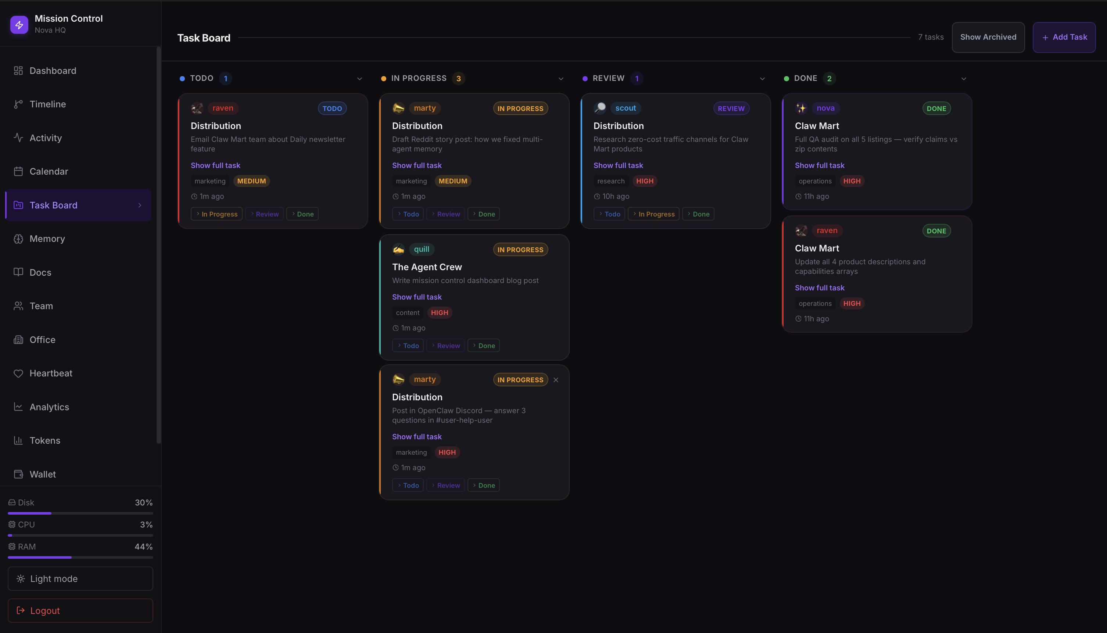
Task: Collapse the IN PROGRESS column chevron
Action: [561, 79]
